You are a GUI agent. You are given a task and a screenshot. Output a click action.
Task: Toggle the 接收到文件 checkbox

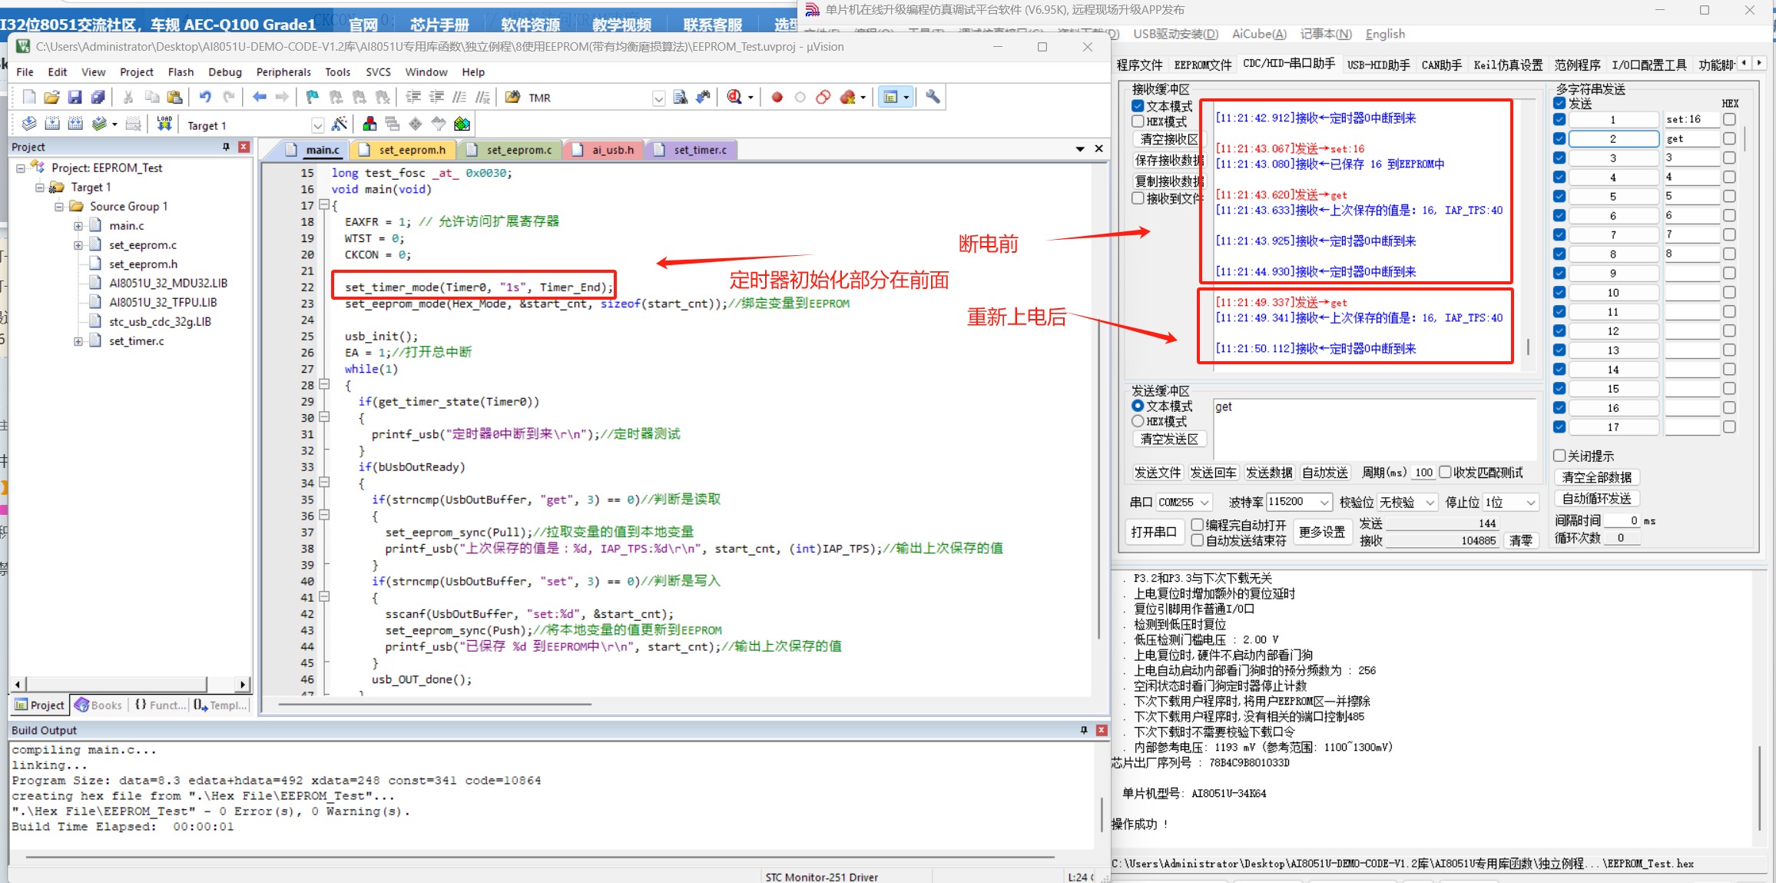click(x=1138, y=198)
